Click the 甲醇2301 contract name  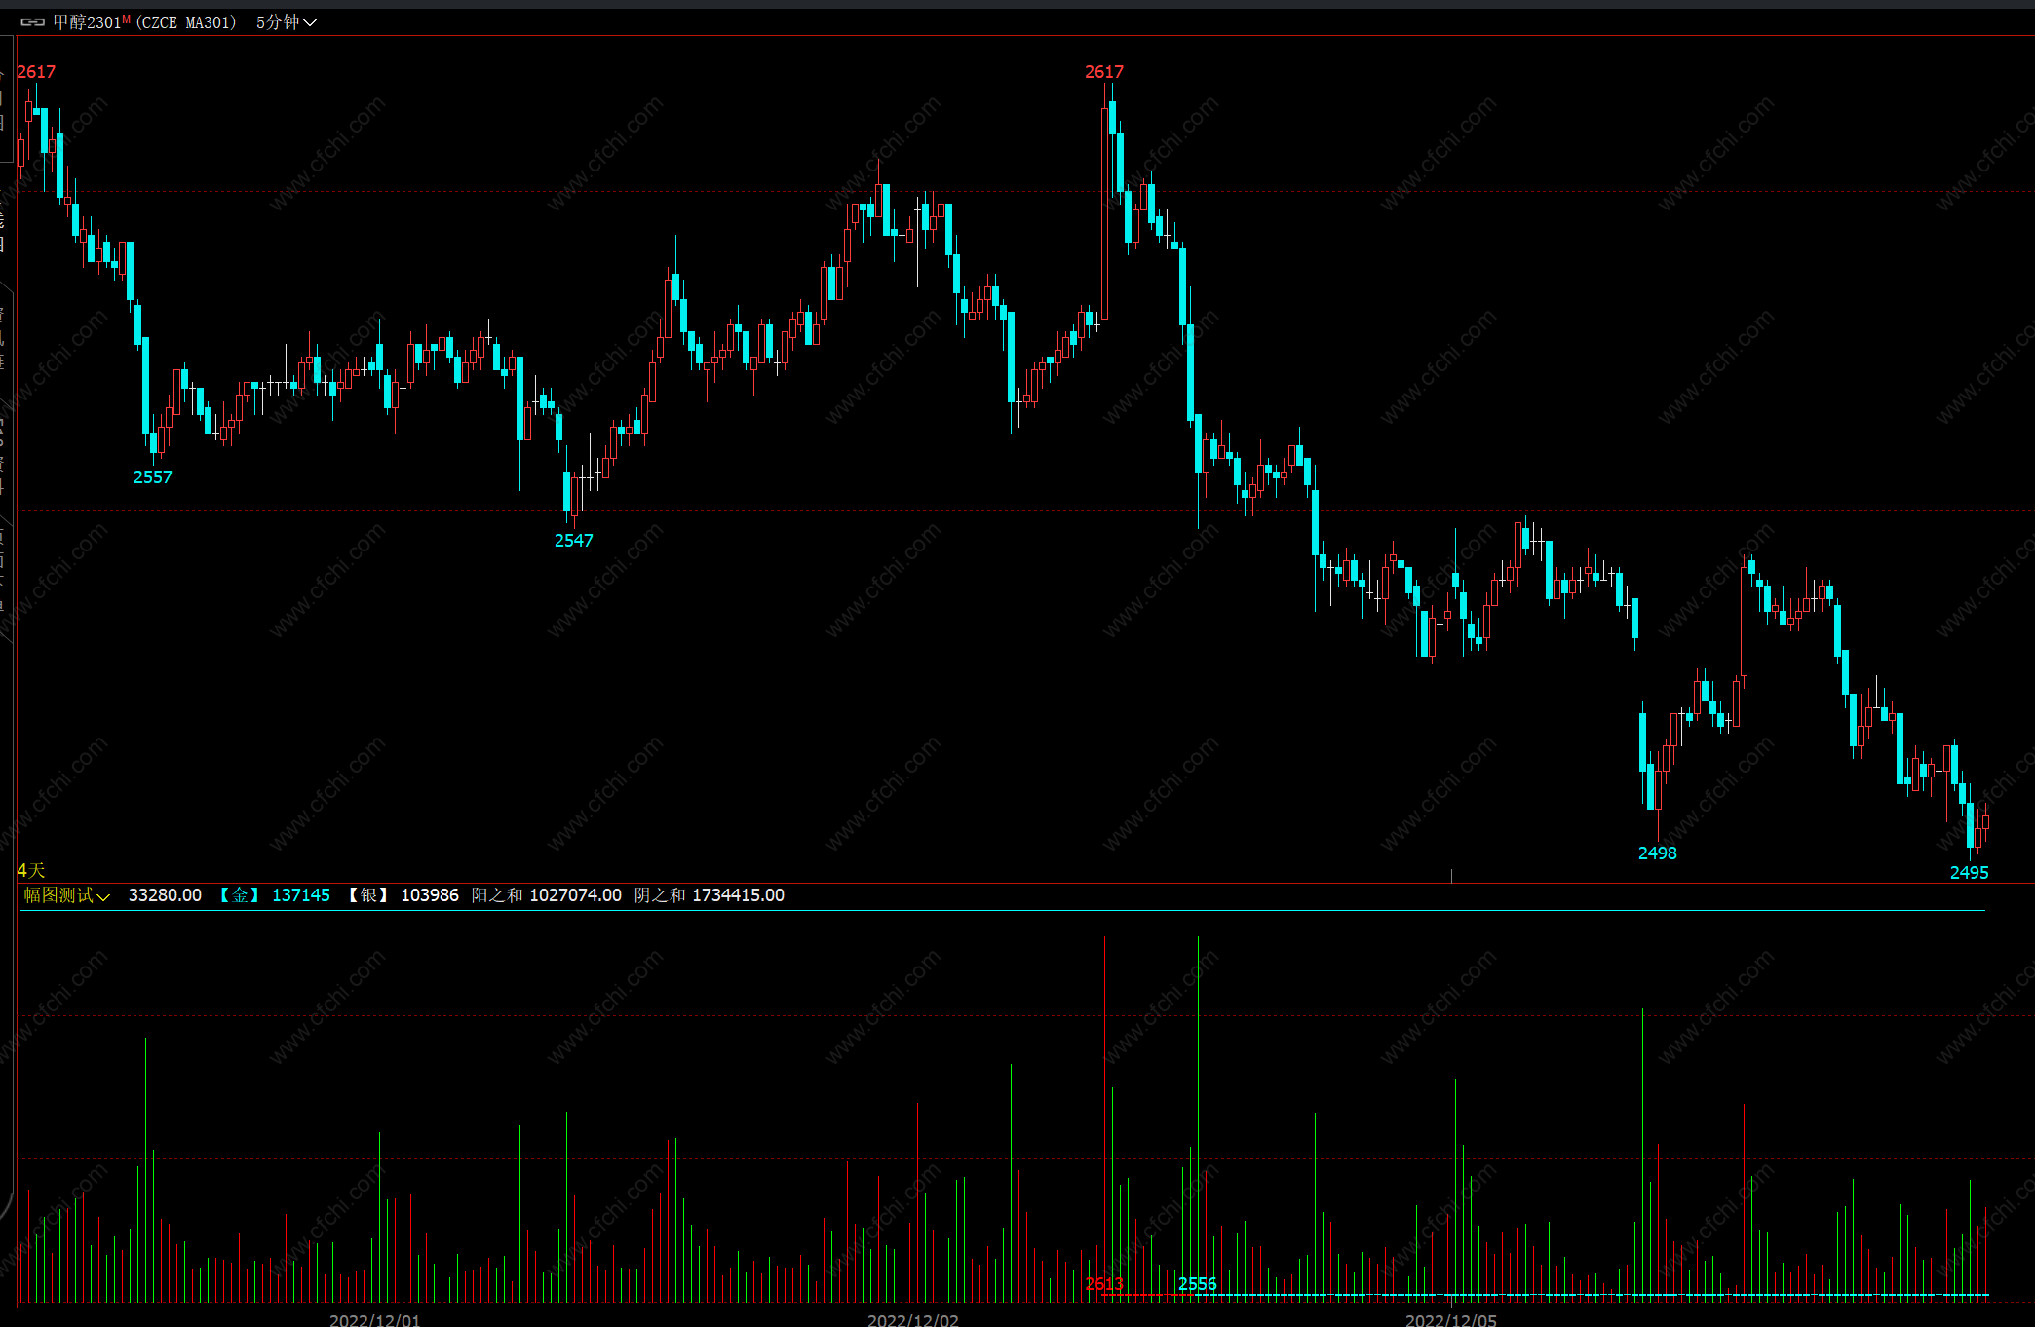[x=86, y=22]
